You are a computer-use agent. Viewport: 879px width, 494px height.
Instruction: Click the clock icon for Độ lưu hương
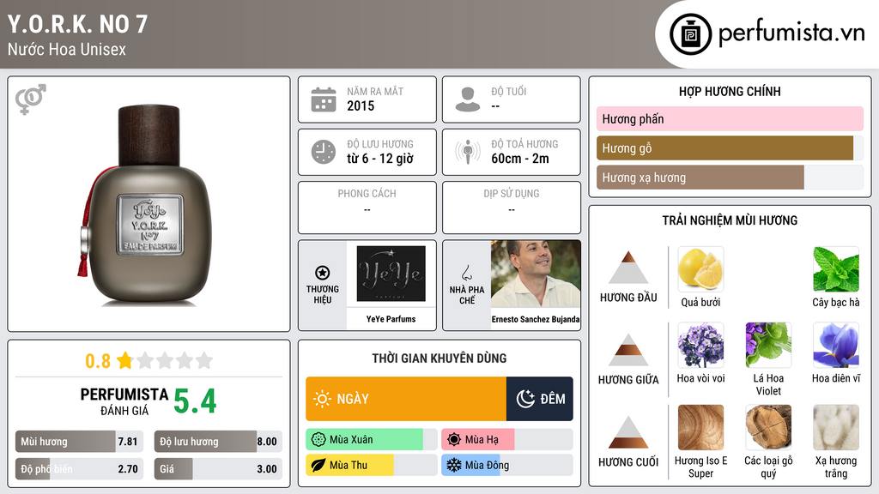coord(324,152)
